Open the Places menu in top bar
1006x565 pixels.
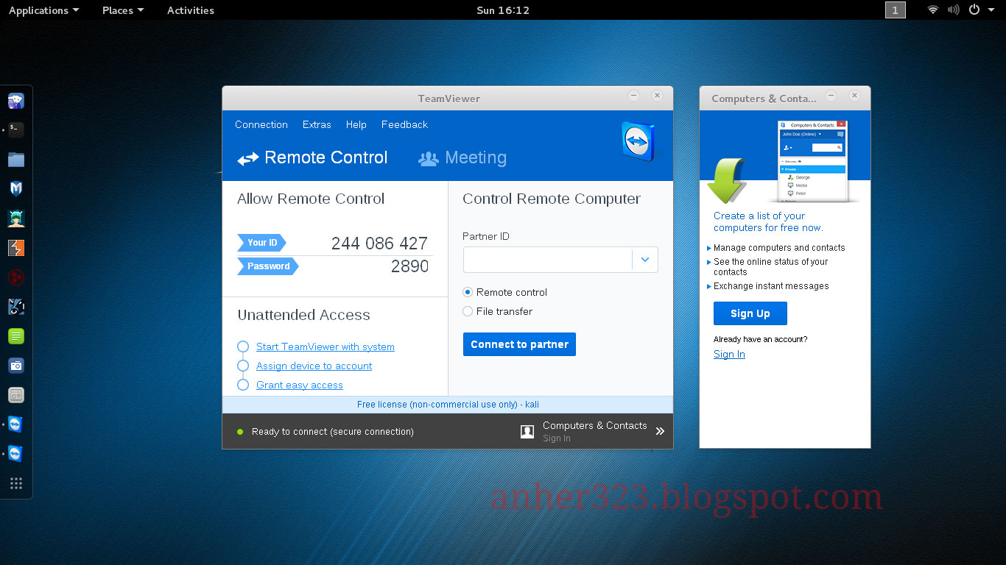coord(123,10)
